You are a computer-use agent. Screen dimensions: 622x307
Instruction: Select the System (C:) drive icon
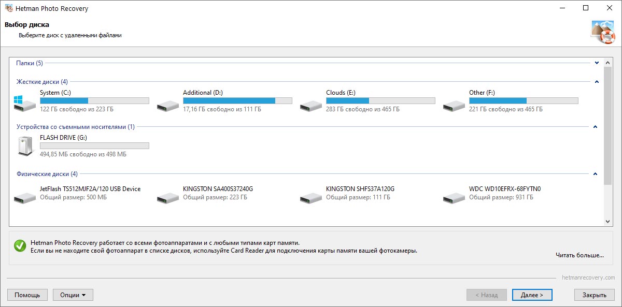point(25,104)
